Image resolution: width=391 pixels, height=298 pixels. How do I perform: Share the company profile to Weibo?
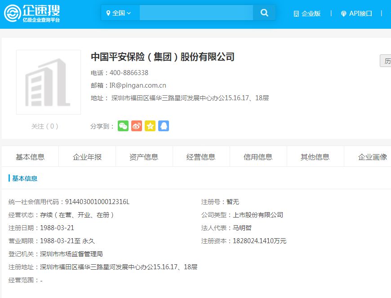click(x=136, y=126)
